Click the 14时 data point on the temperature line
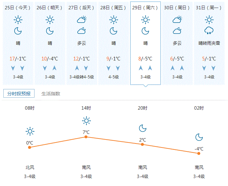The width and height of the screenshot is (228, 186). tap(86, 137)
